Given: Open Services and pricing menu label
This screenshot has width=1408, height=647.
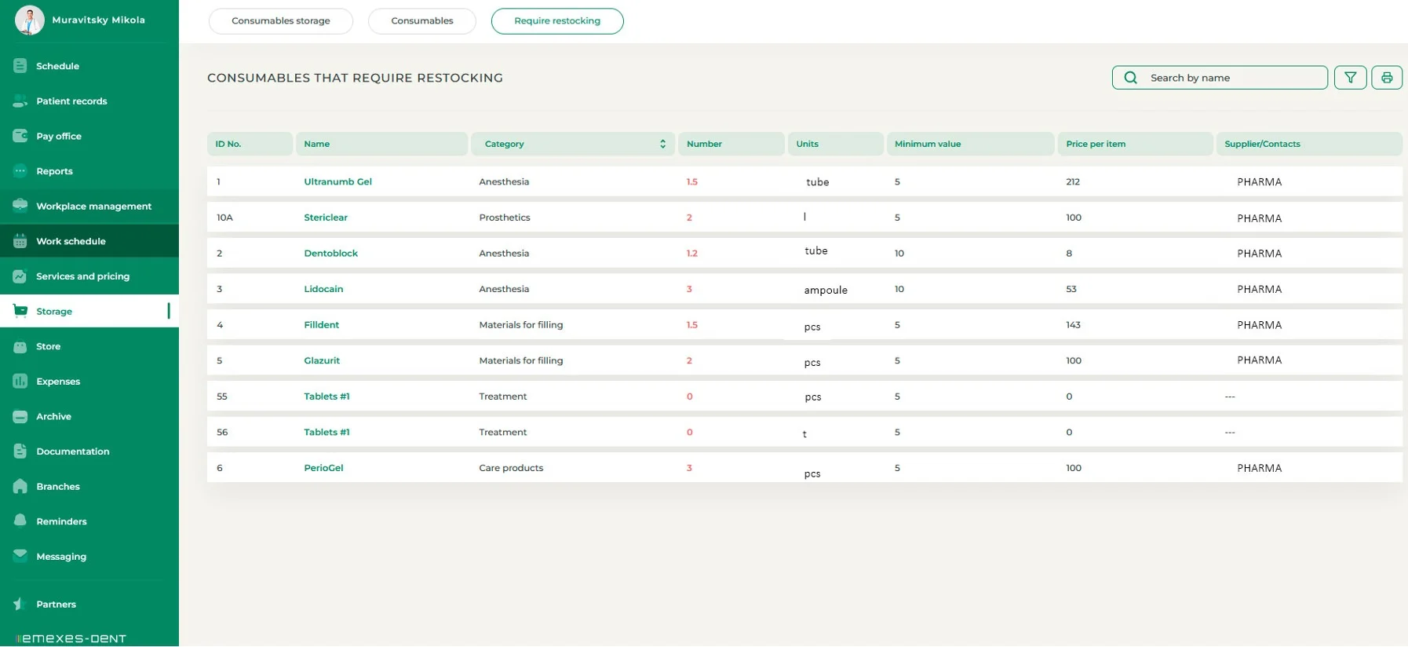Looking at the screenshot, I should coord(82,276).
